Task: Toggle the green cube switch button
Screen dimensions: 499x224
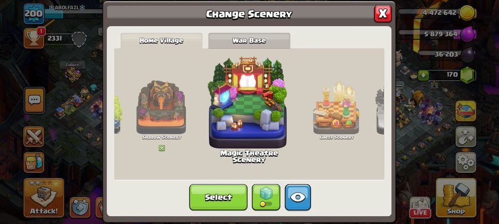Action: [266, 197]
